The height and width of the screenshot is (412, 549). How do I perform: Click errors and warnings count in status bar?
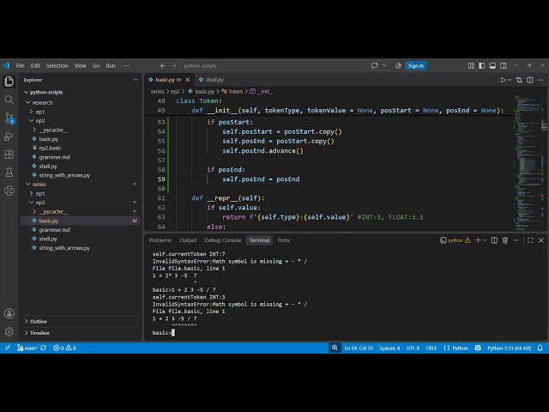tap(65, 348)
